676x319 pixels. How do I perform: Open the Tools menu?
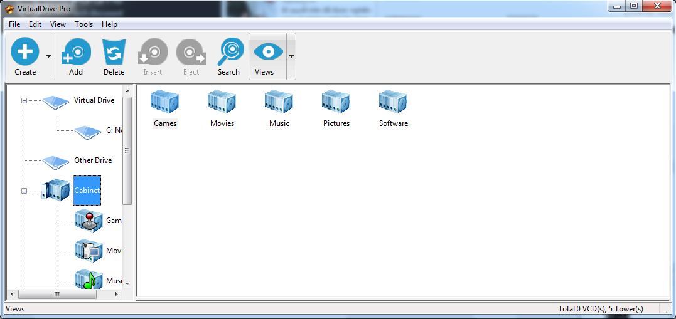(x=83, y=24)
